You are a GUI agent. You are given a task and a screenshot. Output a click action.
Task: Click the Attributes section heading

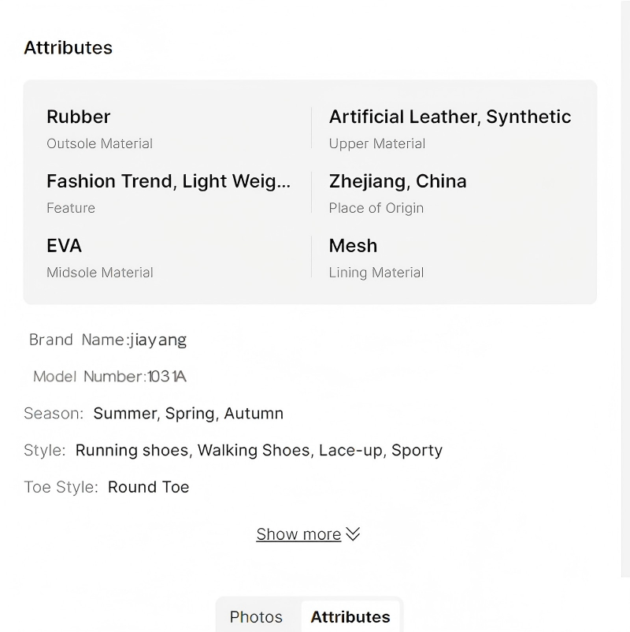[x=69, y=47]
